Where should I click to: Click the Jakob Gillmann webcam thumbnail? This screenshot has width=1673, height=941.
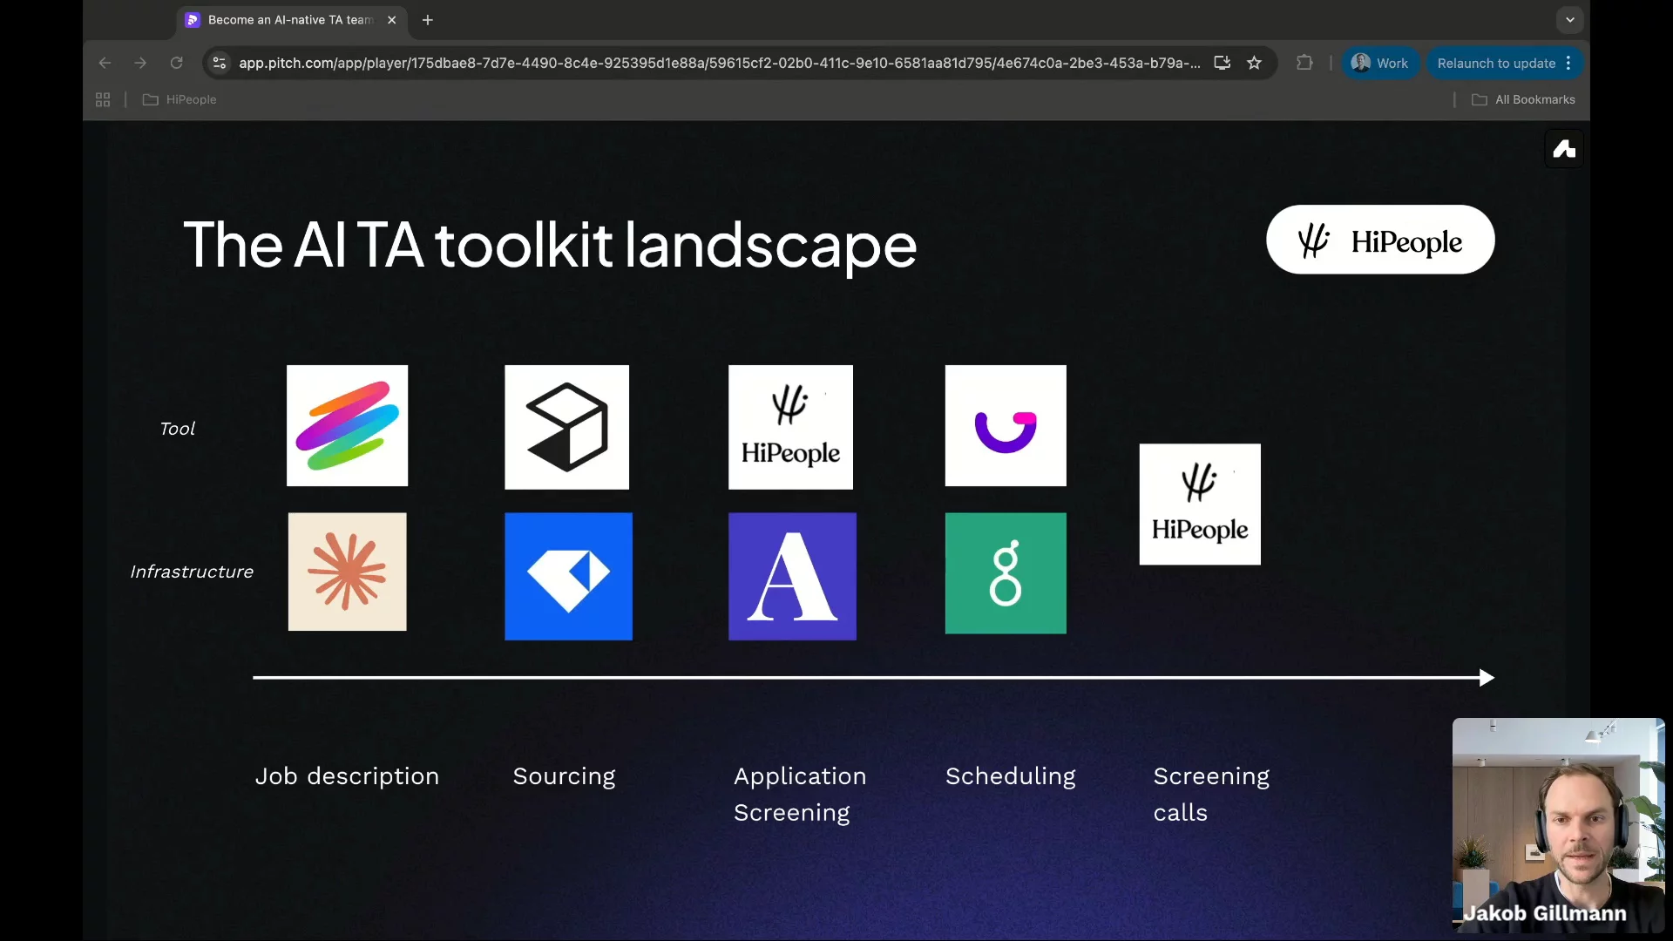coord(1558,825)
